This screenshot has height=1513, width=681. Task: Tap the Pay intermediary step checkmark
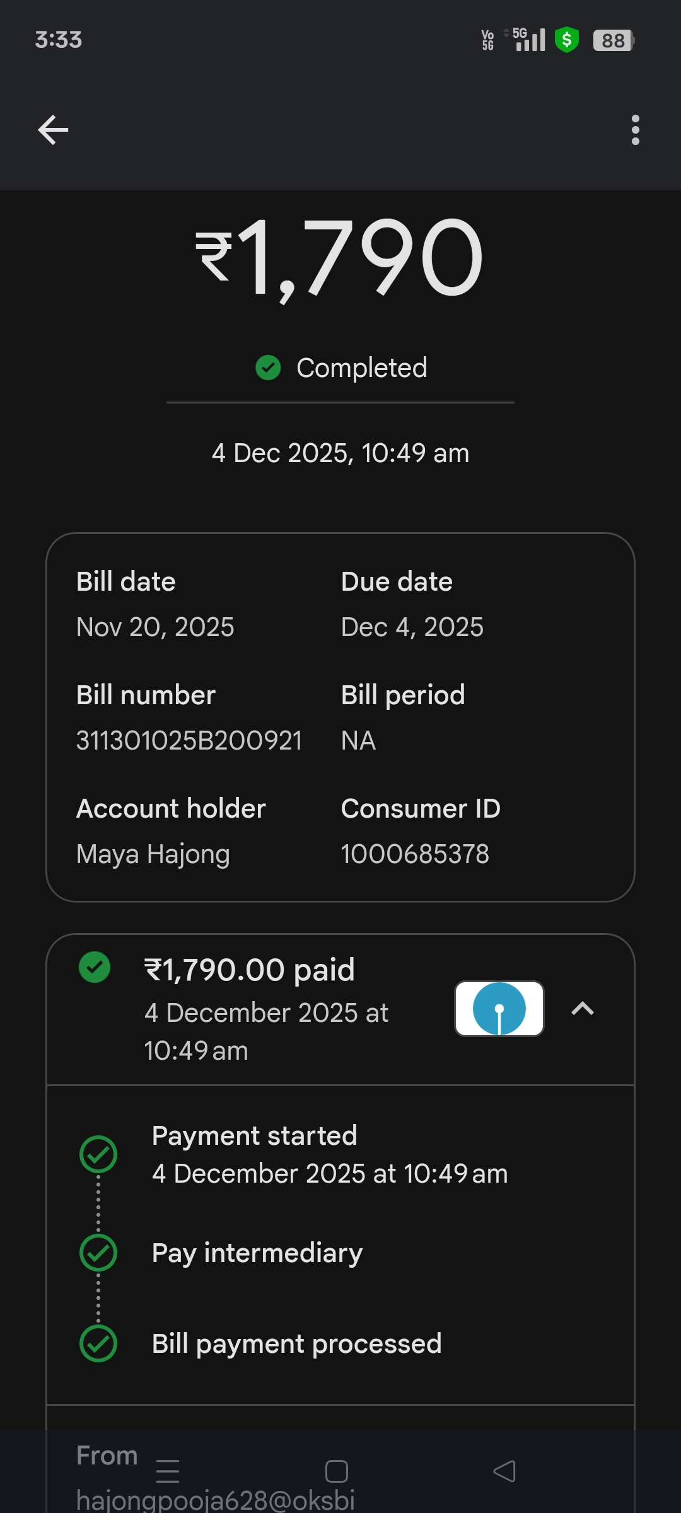click(98, 1253)
